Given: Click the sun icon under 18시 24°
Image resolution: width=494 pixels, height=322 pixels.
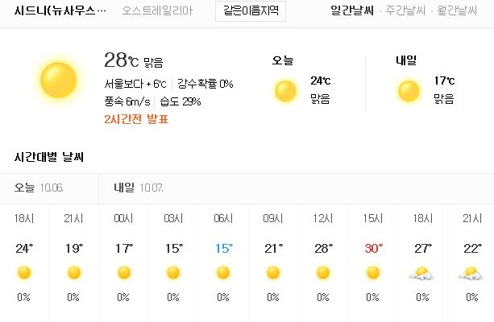Looking at the screenshot, I should [24, 273].
